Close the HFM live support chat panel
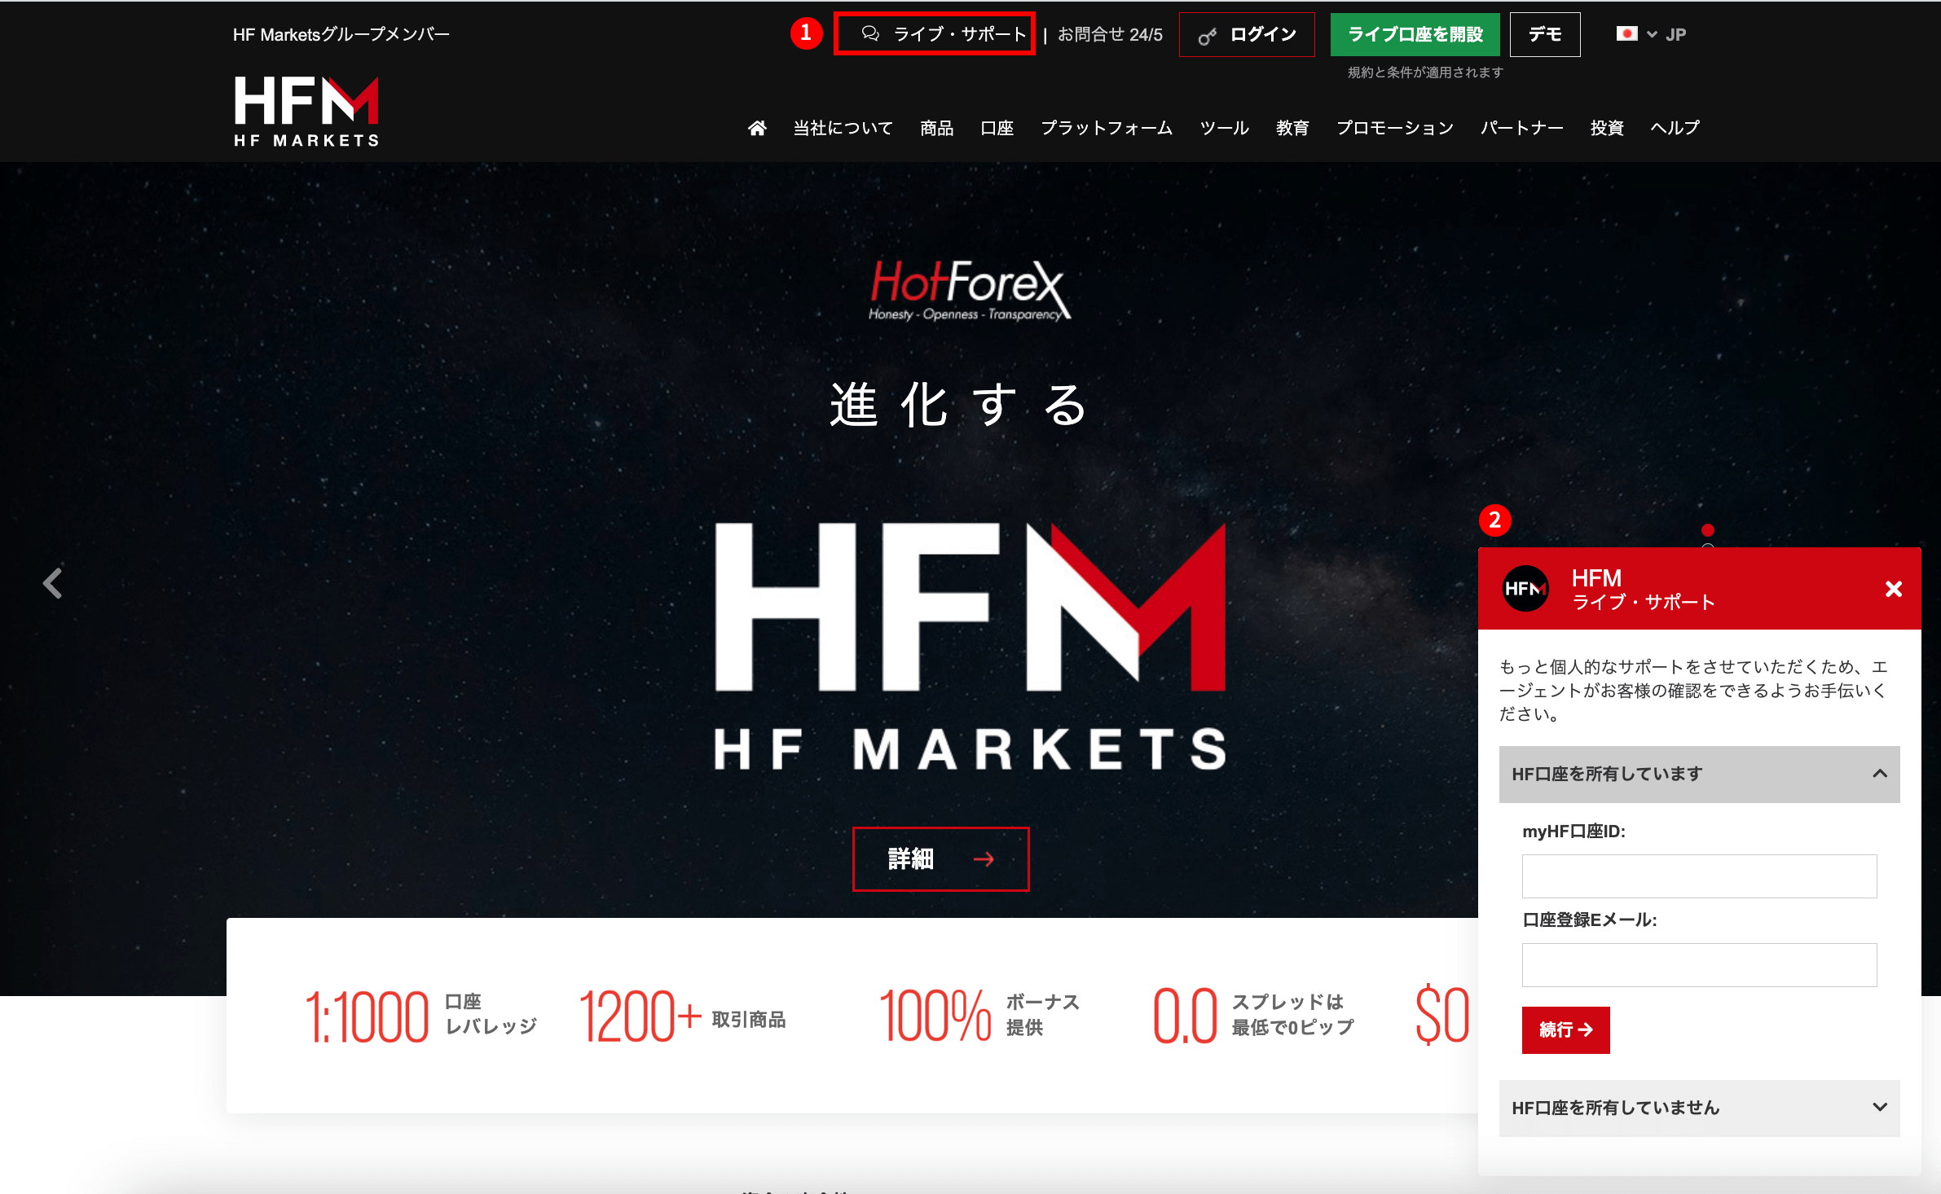Image resolution: width=1941 pixels, height=1194 pixels. pyautogui.click(x=1894, y=589)
